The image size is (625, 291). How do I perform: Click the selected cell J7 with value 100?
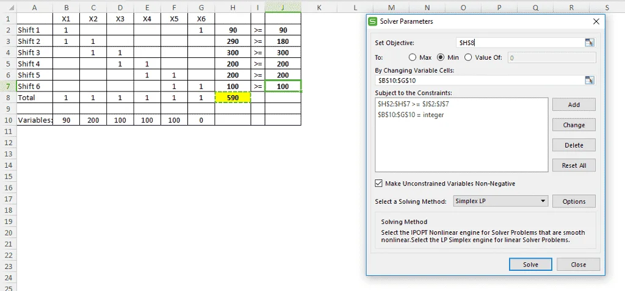tap(283, 86)
